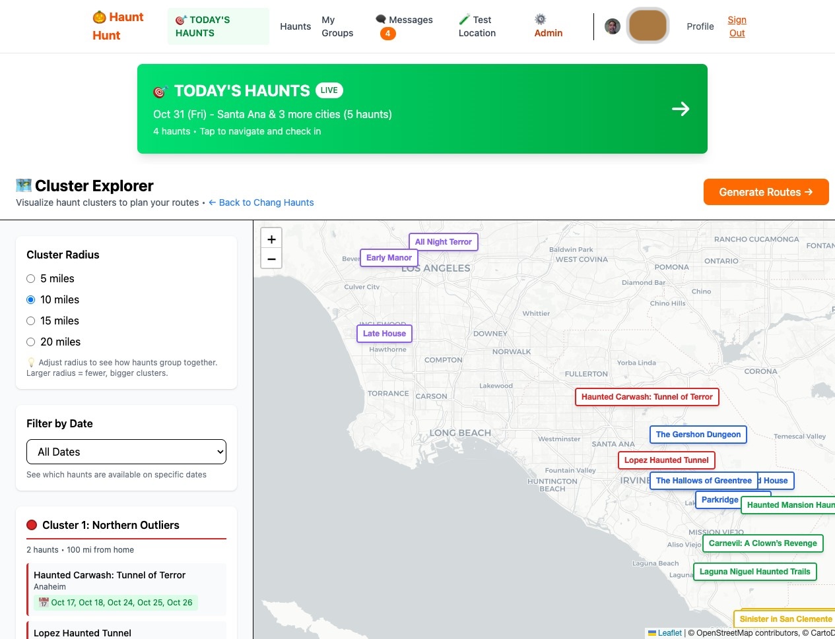This screenshot has width=835, height=639.
Task: Switch to the Haunts navigation tab
Action: click(x=295, y=26)
